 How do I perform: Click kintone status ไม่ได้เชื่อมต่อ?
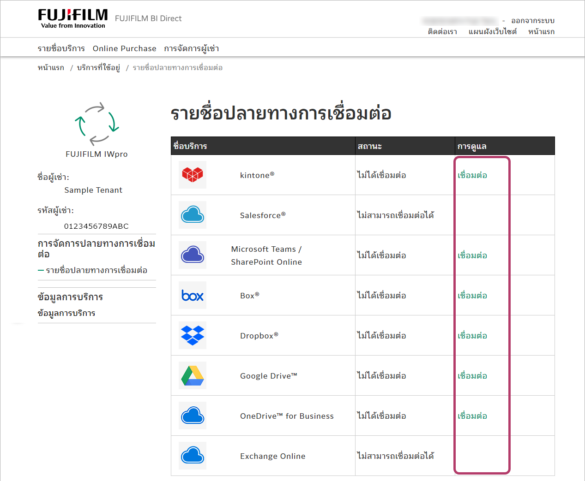pos(382,175)
